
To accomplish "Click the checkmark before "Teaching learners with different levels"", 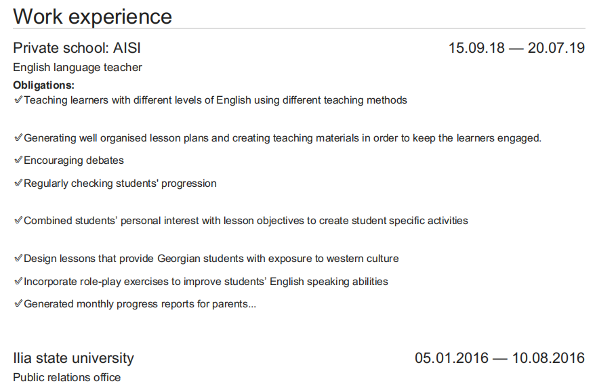I will (18, 100).
